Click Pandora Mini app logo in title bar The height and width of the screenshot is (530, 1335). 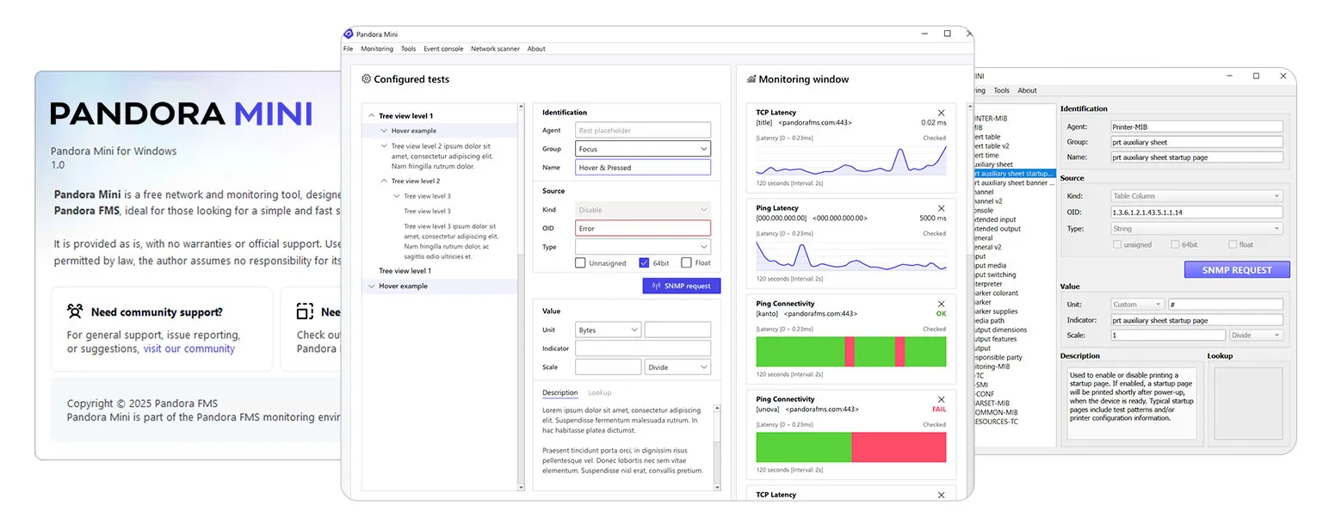coord(348,34)
